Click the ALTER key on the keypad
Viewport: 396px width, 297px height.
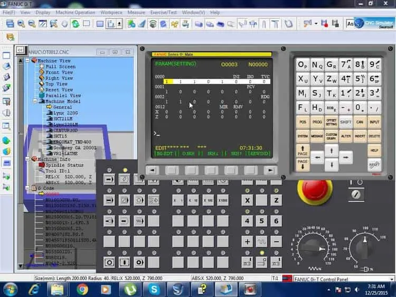345,136
